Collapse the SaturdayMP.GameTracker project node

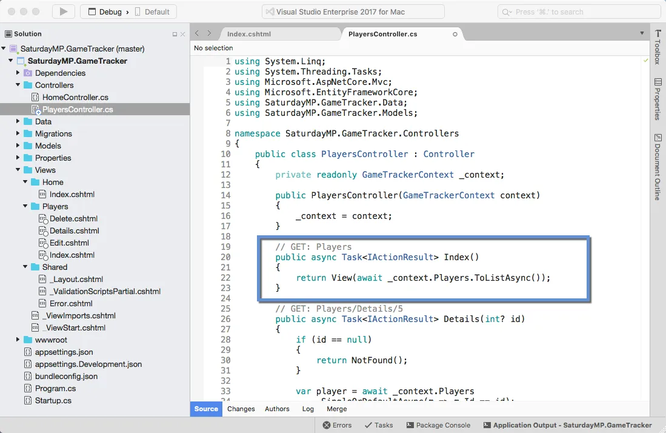click(11, 61)
